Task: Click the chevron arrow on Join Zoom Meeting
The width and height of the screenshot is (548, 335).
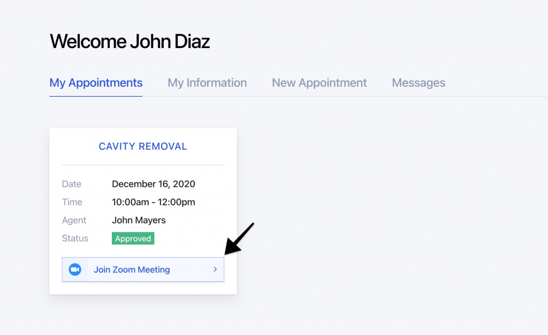Action: click(215, 269)
